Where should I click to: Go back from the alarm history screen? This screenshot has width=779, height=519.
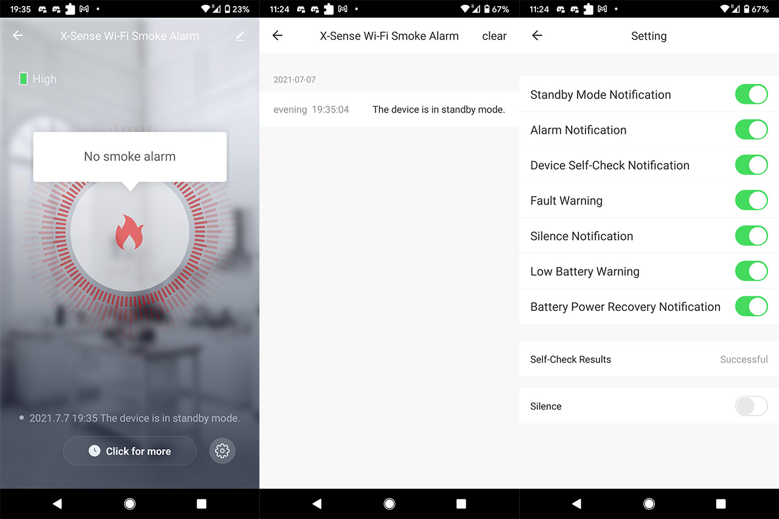[278, 35]
